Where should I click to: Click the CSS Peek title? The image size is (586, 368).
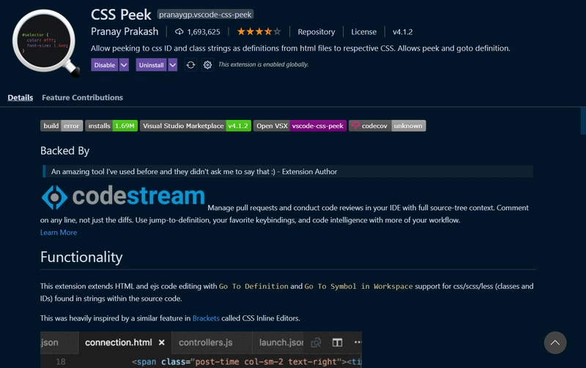click(121, 15)
